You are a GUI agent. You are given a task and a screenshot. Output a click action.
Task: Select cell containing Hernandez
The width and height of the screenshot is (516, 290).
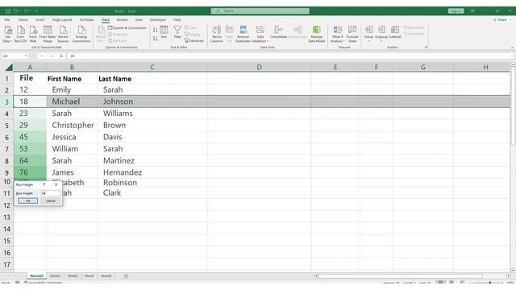152,172
